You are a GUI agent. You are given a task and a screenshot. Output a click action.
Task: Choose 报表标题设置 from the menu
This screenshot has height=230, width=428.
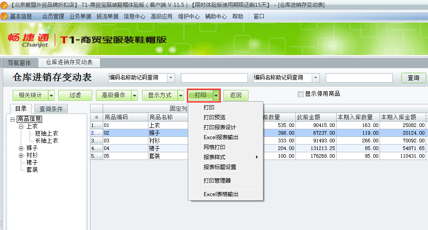(225, 167)
